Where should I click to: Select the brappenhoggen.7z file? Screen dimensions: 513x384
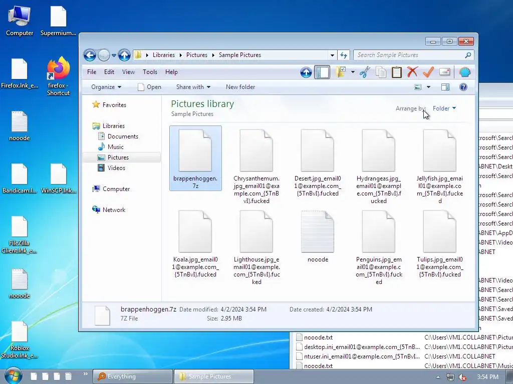(x=195, y=158)
